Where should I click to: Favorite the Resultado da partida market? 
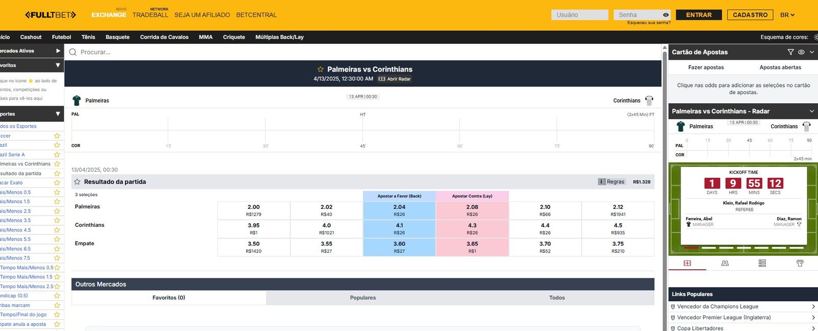(x=77, y=182)
